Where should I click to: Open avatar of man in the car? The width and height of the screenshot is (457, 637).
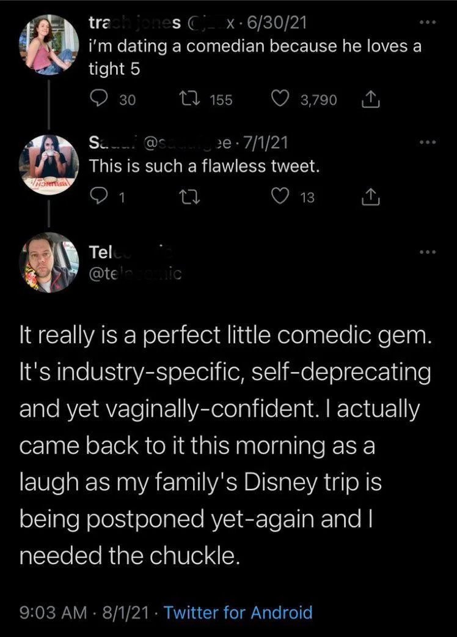pos(49,263)
